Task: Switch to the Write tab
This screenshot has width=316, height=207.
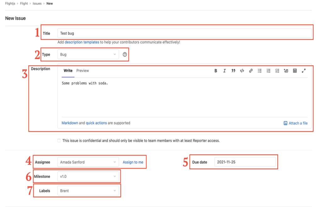Action: click(68, 71)
